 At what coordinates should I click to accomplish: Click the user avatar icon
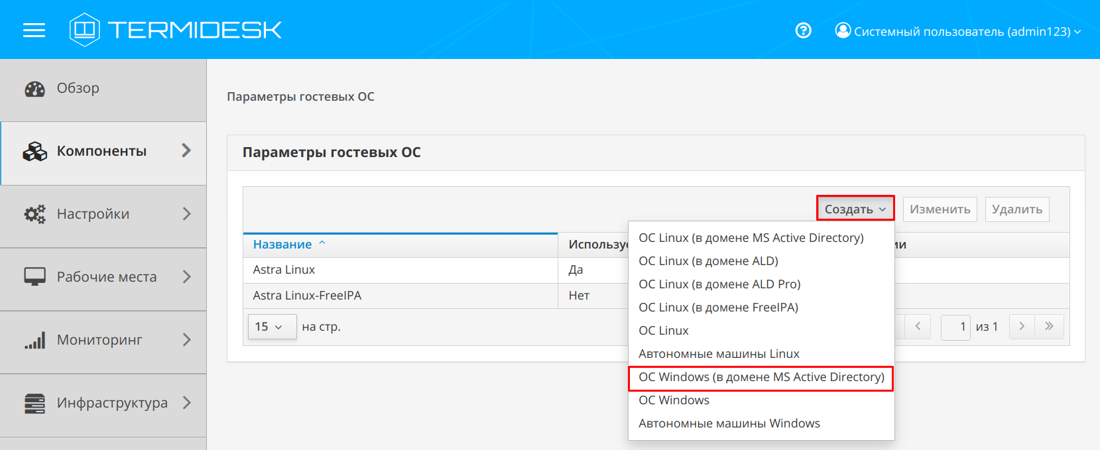click(843, 30)
